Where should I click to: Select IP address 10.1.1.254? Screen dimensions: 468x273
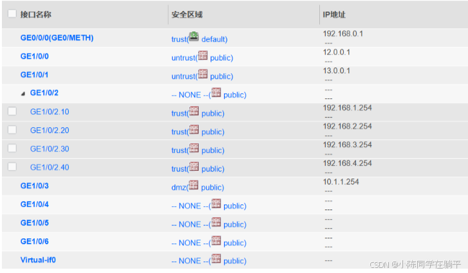(341, 182)
